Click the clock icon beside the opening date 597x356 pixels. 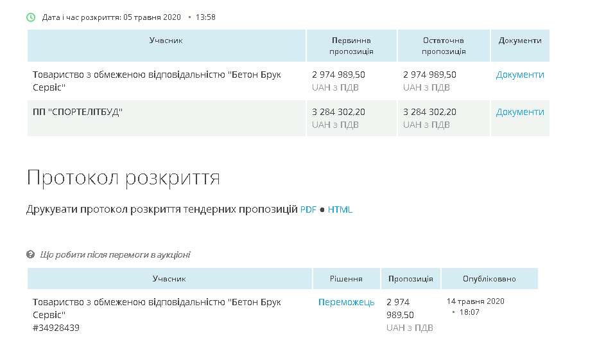pos(31,17)
